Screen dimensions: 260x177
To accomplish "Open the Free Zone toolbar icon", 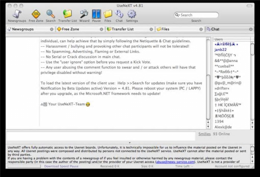I will 36,16.
